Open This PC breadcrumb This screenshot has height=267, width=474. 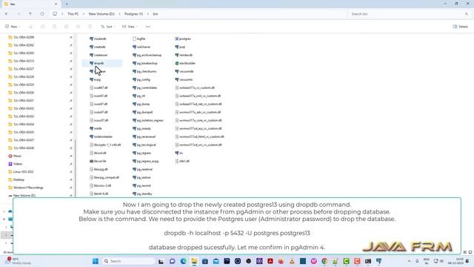tap(73, 14)
